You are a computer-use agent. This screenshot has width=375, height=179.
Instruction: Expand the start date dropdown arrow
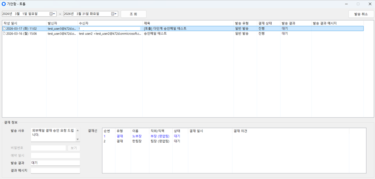click(x=55, y=14)
